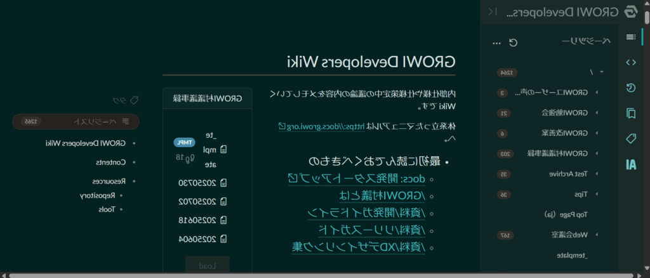Open the recent changes history icon
Screen dimensions: 650x278
[630, 88]
